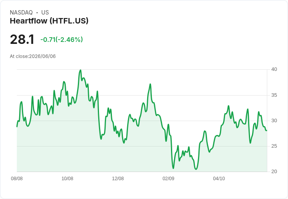The image size is (288, 199).
Task: Click the NASDAQ exchange label
Action: click(21, 13)
